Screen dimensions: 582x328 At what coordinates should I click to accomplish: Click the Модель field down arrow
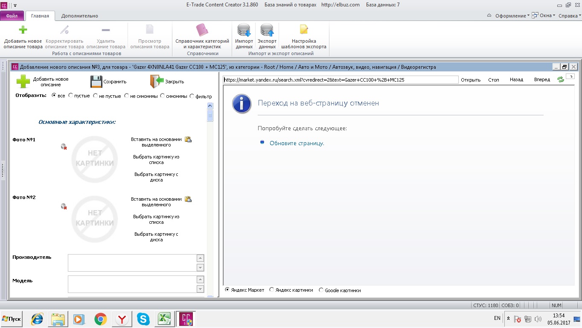click(x=200, y=289)
